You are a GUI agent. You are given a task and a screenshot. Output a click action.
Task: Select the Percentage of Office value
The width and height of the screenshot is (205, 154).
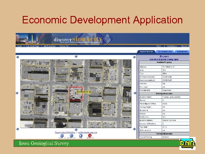click(176, 104)
